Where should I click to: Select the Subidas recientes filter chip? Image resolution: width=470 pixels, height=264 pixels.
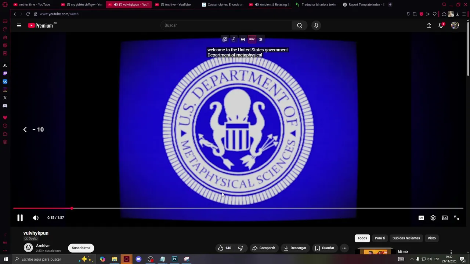point(406,238)
